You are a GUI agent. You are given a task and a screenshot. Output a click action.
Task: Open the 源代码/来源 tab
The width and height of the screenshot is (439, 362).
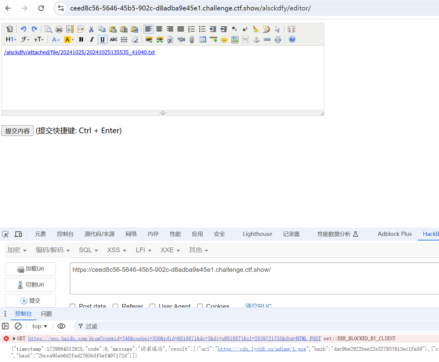click(x=99, y=234)
